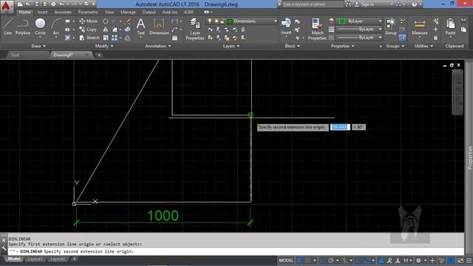Click the DIMLINEAR command line input
Image resolution: width=473 pixels, height=266 pixels.
[x=235, y=251]
